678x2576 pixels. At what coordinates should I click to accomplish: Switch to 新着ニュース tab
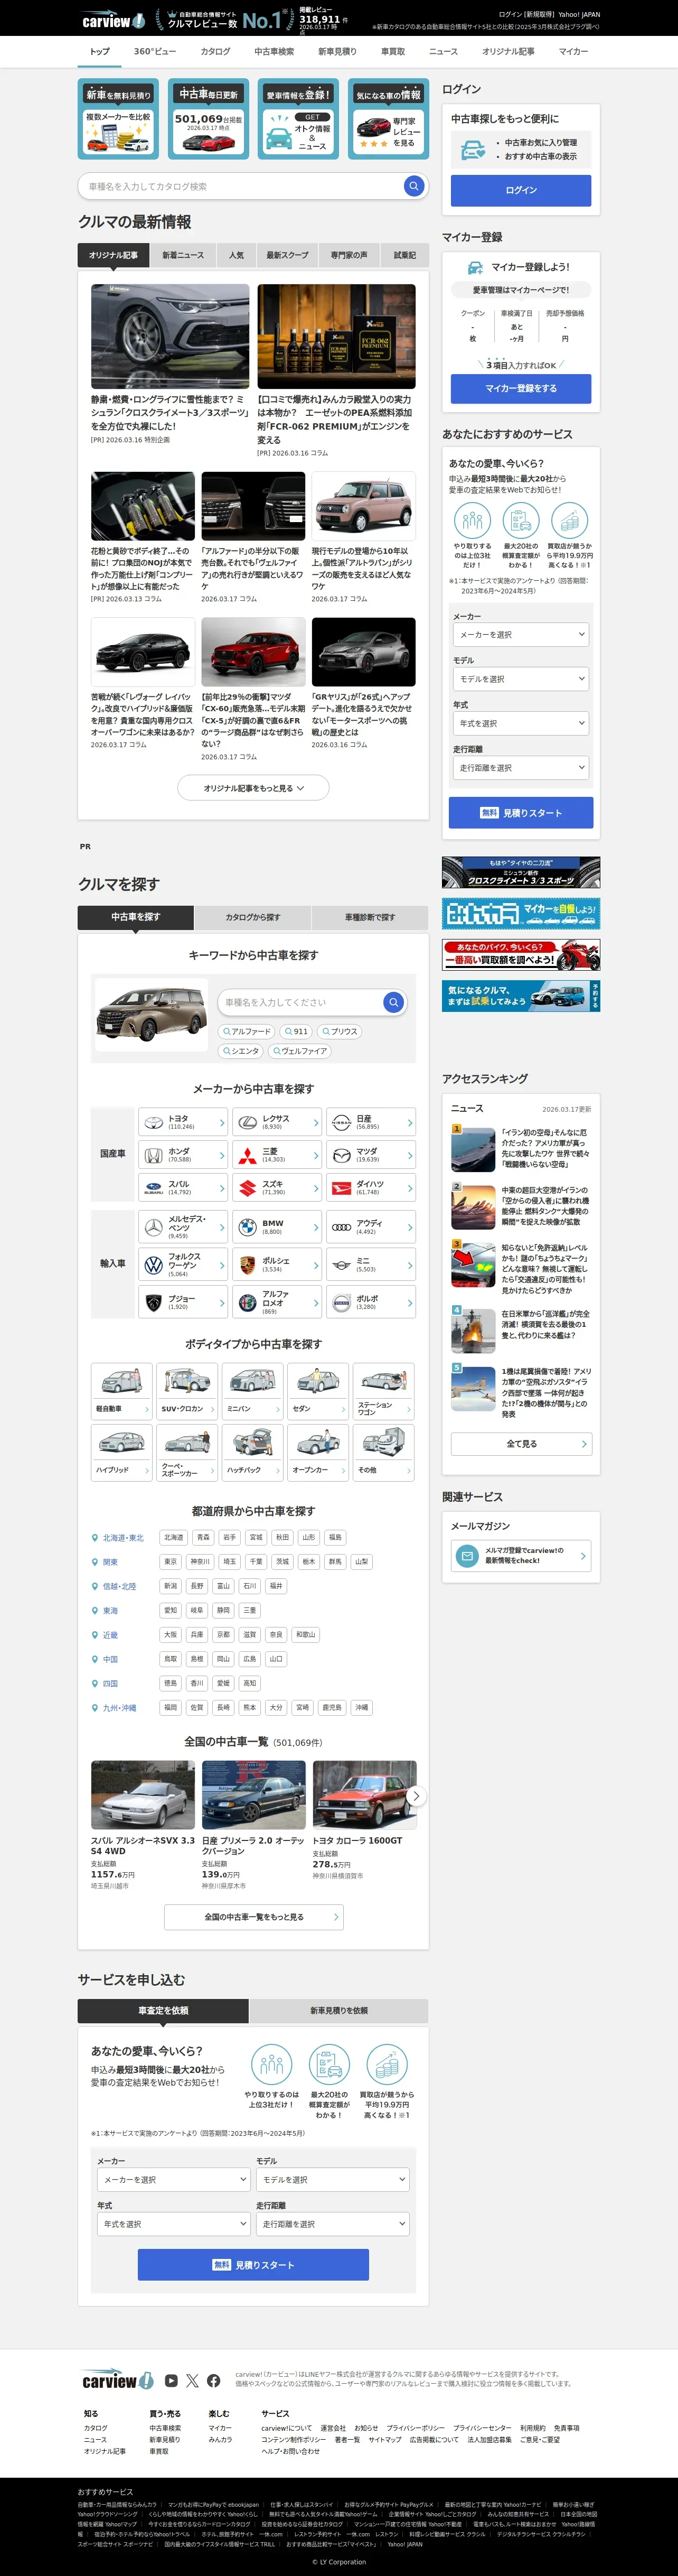[183, 255]
